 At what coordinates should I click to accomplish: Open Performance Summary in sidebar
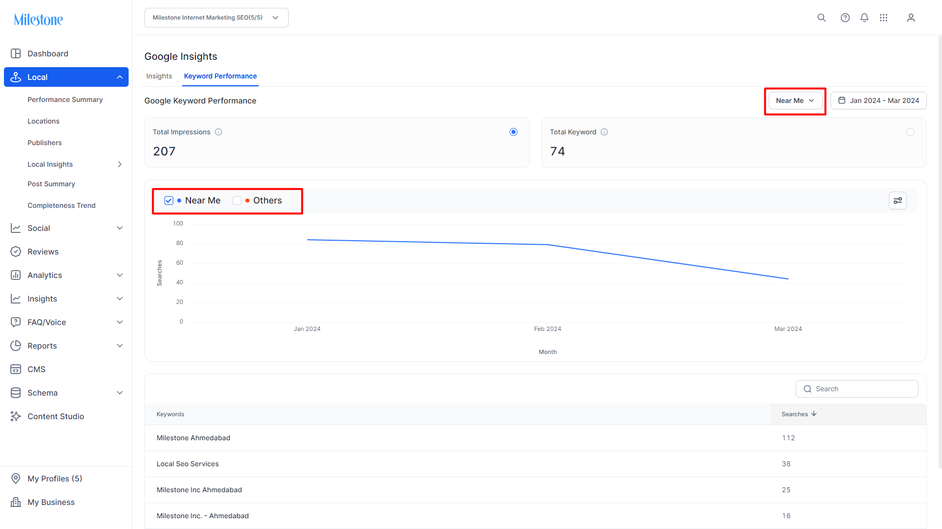point(65,100)
